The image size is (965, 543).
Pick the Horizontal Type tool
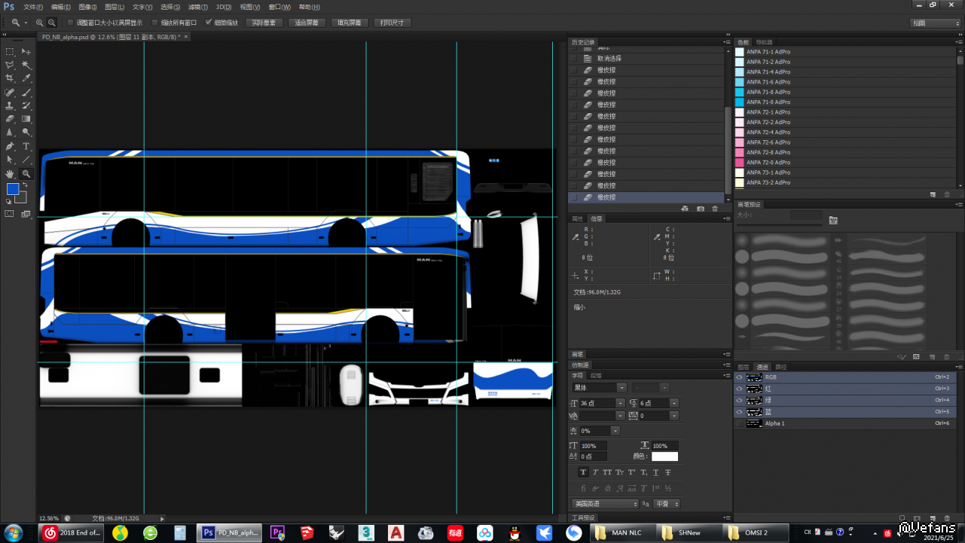click(26, 146)
